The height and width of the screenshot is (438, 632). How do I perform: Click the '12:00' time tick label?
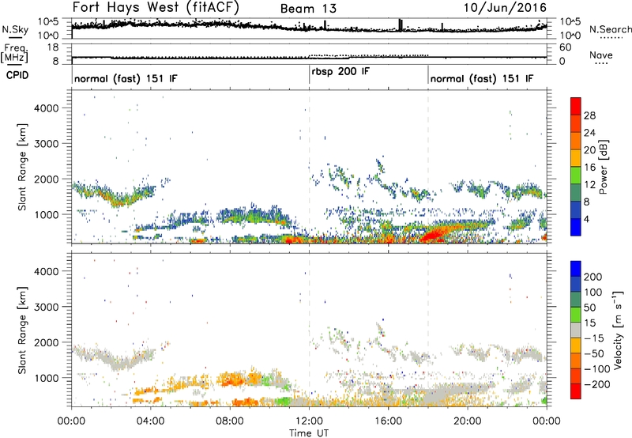point(309,421)
